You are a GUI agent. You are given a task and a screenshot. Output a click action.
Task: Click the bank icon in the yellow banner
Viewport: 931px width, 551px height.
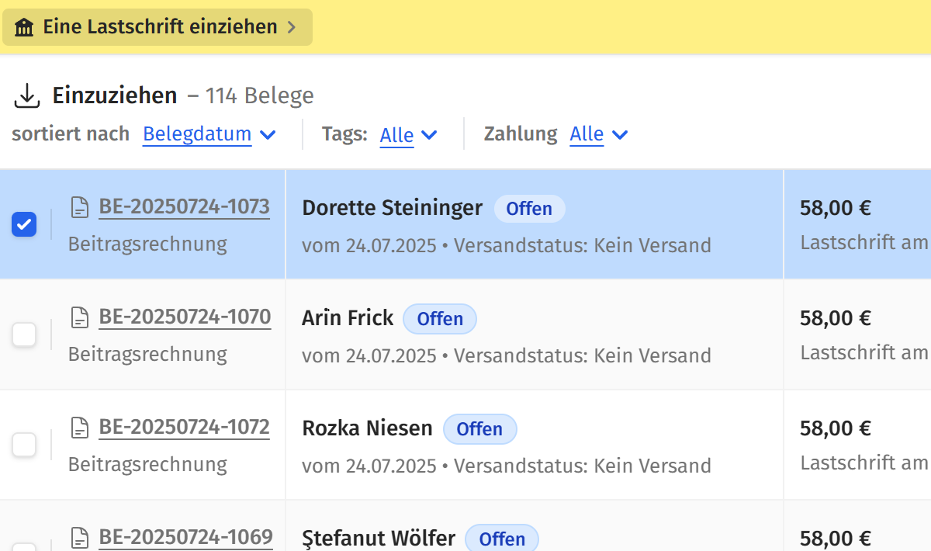tap(24, 26)
